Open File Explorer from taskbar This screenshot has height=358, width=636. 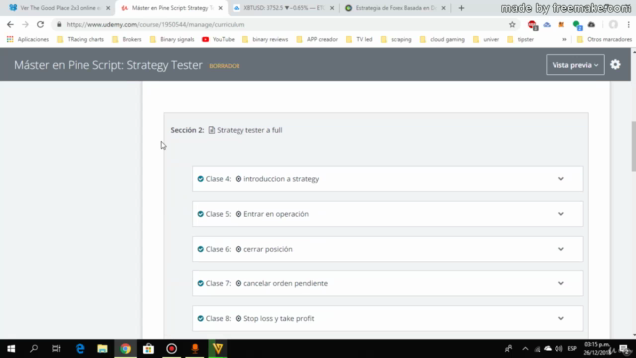tap(102, 349)
